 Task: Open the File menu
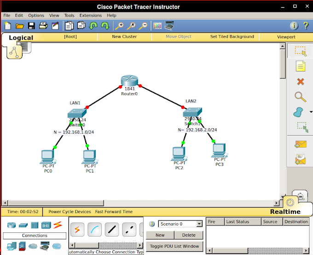(x=6, y=15)
